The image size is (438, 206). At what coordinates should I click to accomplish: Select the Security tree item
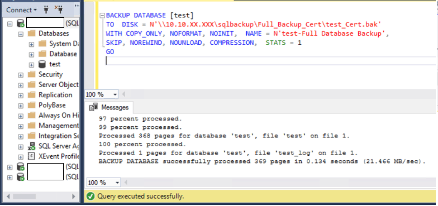point(50,75)
